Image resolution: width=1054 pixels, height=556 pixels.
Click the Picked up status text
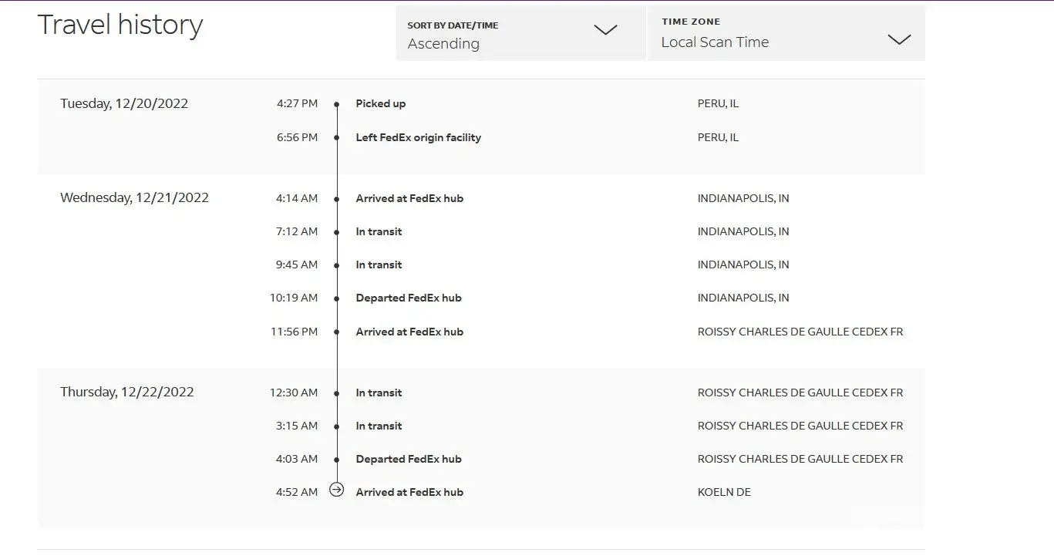tap(380, 103)
